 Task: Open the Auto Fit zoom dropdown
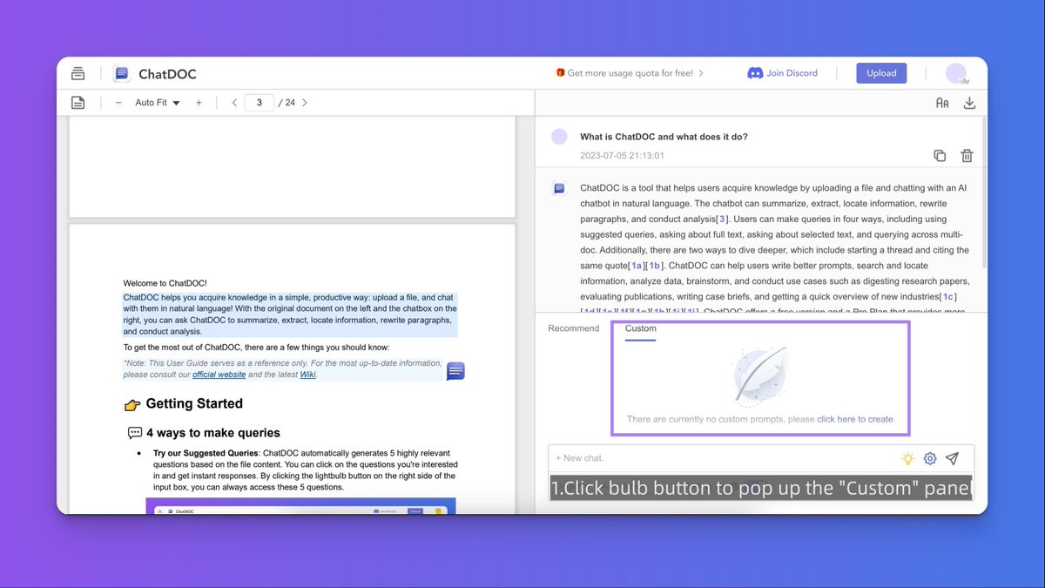click(158, 103)
